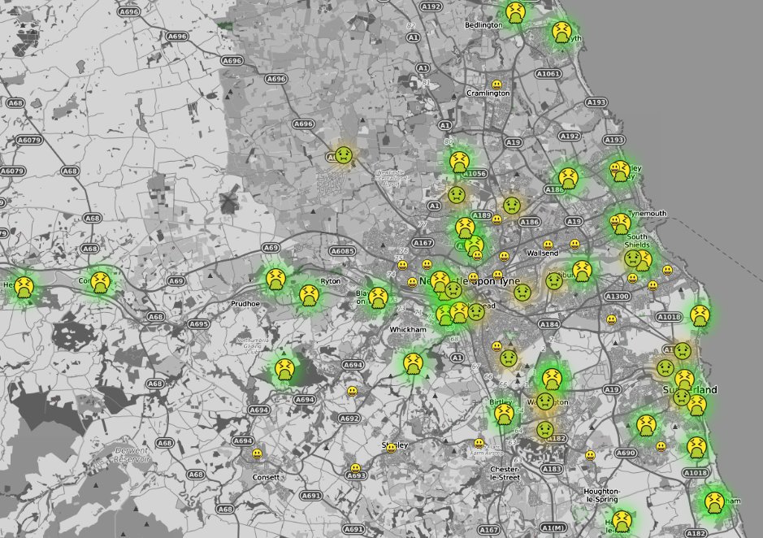The width and height of the screenshot is (763, 538).
Task: Select the smiley marker beside the A693 shield
Action: tap(355, 468)
